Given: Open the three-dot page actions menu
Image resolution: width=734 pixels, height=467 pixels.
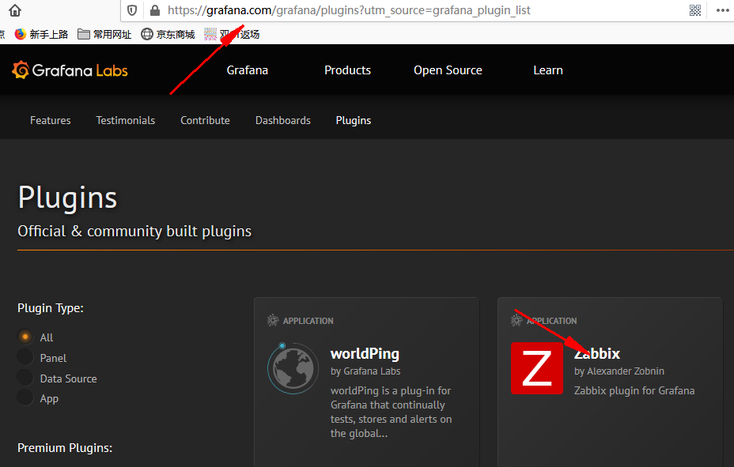Looking at the screenshot, I should coord(723,10).
